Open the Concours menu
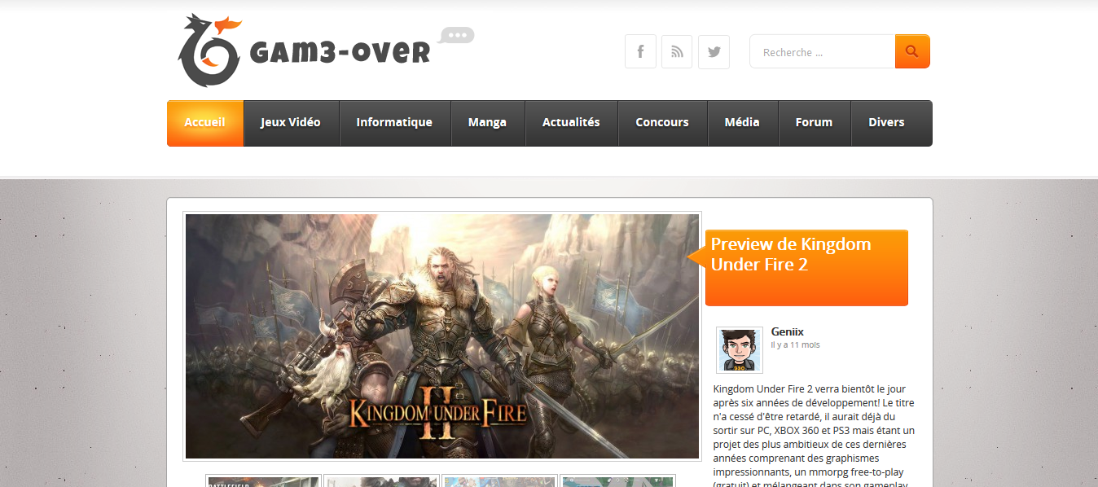 [x=662, y=123]
